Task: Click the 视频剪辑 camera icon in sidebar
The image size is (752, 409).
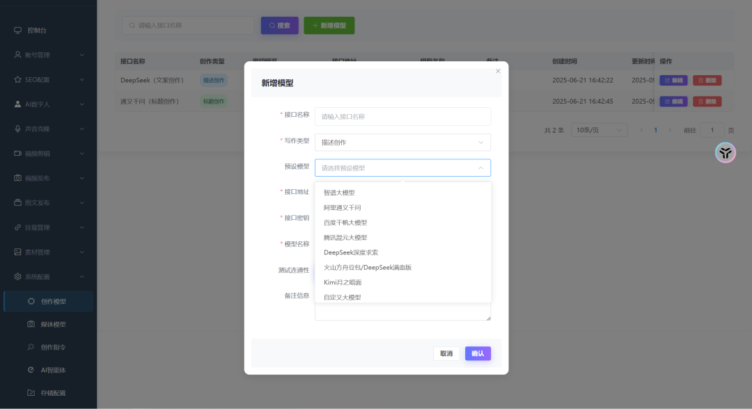Action: [18, 153]
